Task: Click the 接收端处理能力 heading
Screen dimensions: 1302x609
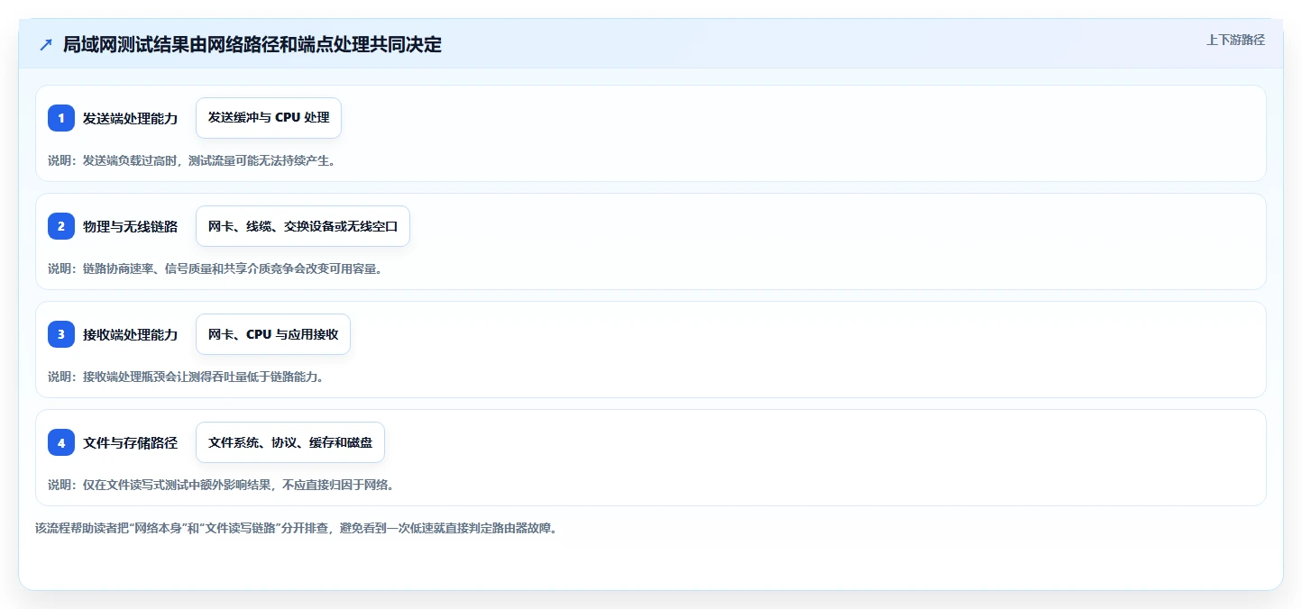Action: click(x=131, y=334)
